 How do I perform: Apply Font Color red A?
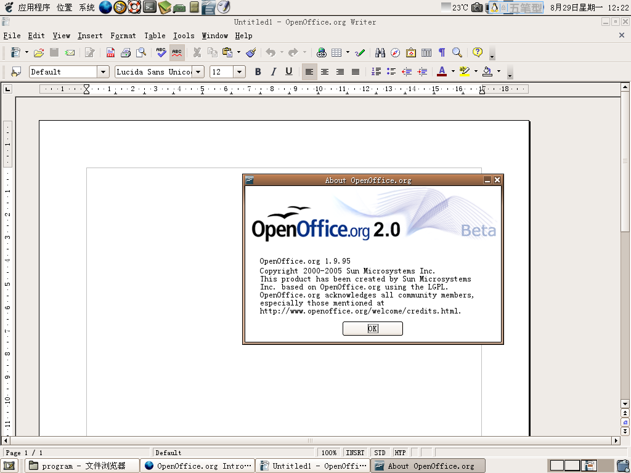442,71
